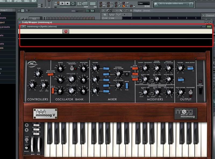Toggle the Unison switch
Screen dimensions: 215x159
(190, 69)
